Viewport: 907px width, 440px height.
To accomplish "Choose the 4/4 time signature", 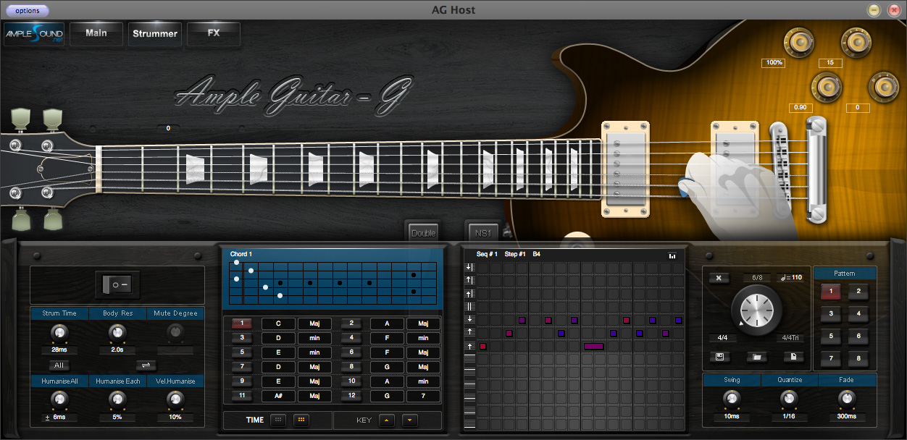I will coord(722,338).
